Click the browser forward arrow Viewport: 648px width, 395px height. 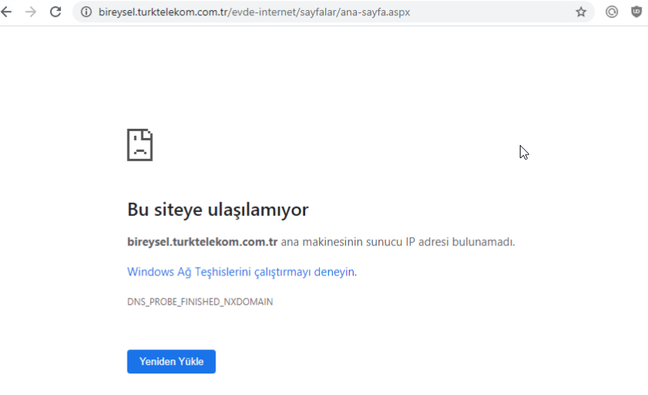pyautogui.click(x=31, y=12)
